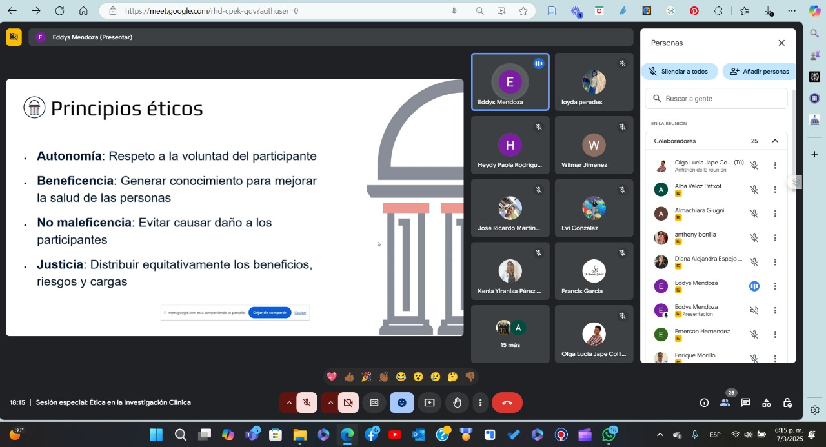This screenshot has height=447, width=826.
Task: Open the meeting details info icon
Action: click(x=704, y=402)
